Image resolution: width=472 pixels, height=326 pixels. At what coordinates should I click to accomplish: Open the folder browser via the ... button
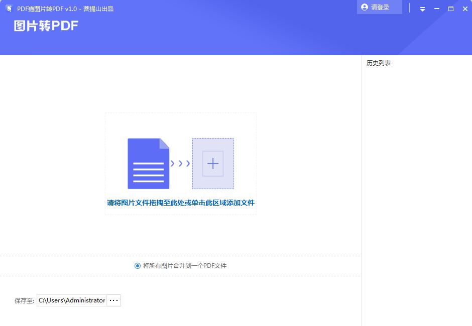point(113,300)
